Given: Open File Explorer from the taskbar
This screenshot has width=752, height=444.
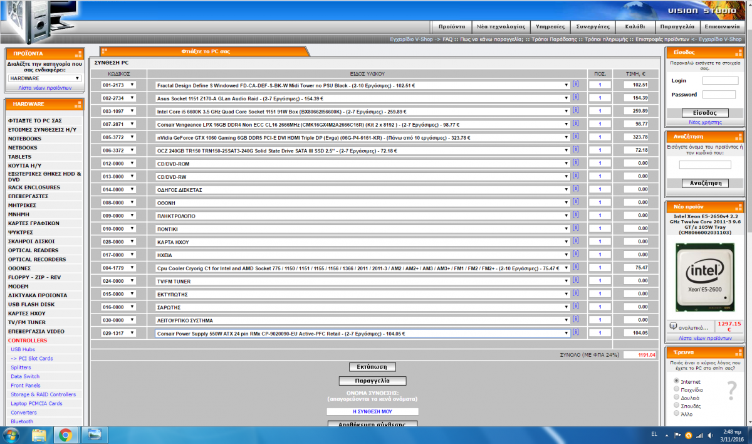Looking at the screenshot, I should 39,435.
